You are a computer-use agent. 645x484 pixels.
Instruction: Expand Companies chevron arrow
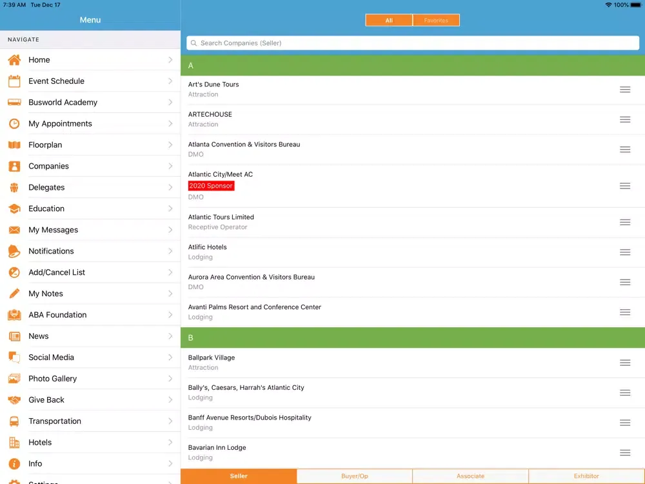(170, 166)
